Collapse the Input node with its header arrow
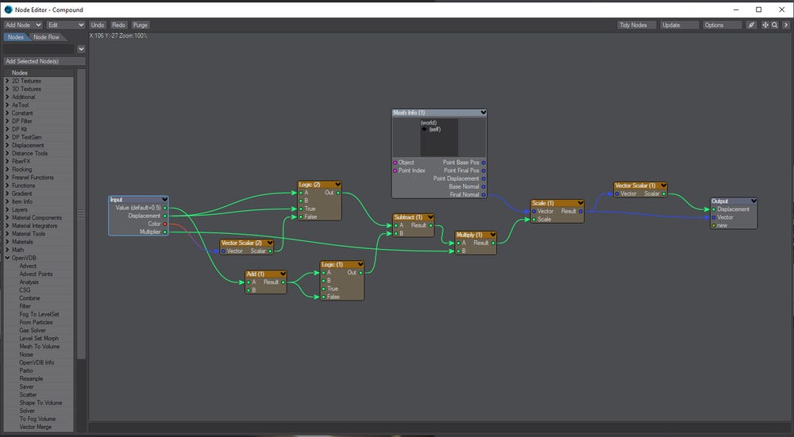Image resolution: width=794 pixels, height=437 pixels. tap(164, 200)
